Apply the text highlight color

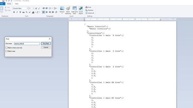click(x=37, y=12)
